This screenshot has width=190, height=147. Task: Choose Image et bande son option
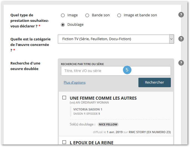(119, 16)
